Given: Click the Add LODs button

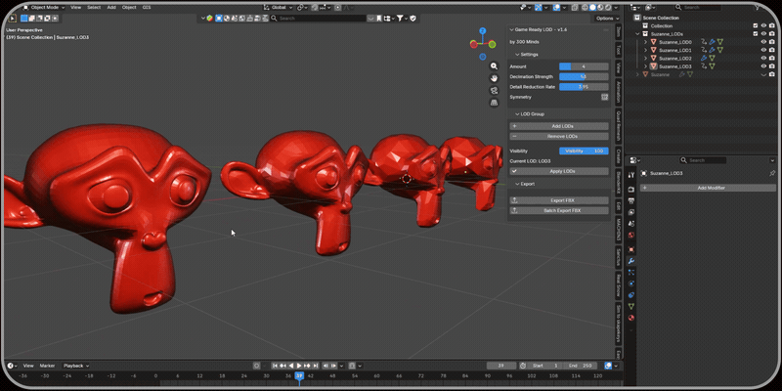Looking at the screenshot, I should click(559, 126).
